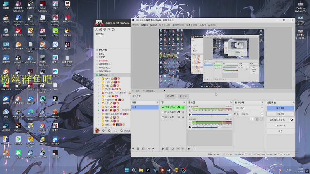The image size is (310, 174).
Task: Open the Windows Start button on taskbar
Action: pos(127,170)
